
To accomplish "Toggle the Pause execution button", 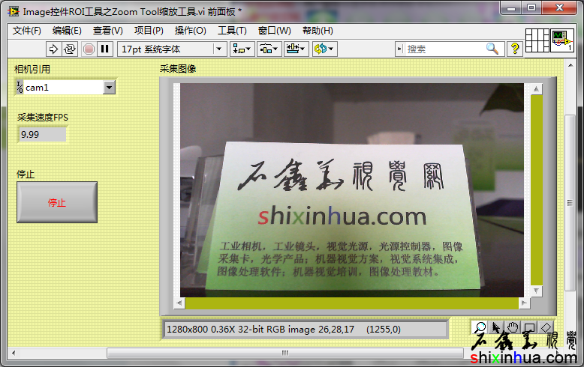I will pyautogui.click(x=105, y=49).
